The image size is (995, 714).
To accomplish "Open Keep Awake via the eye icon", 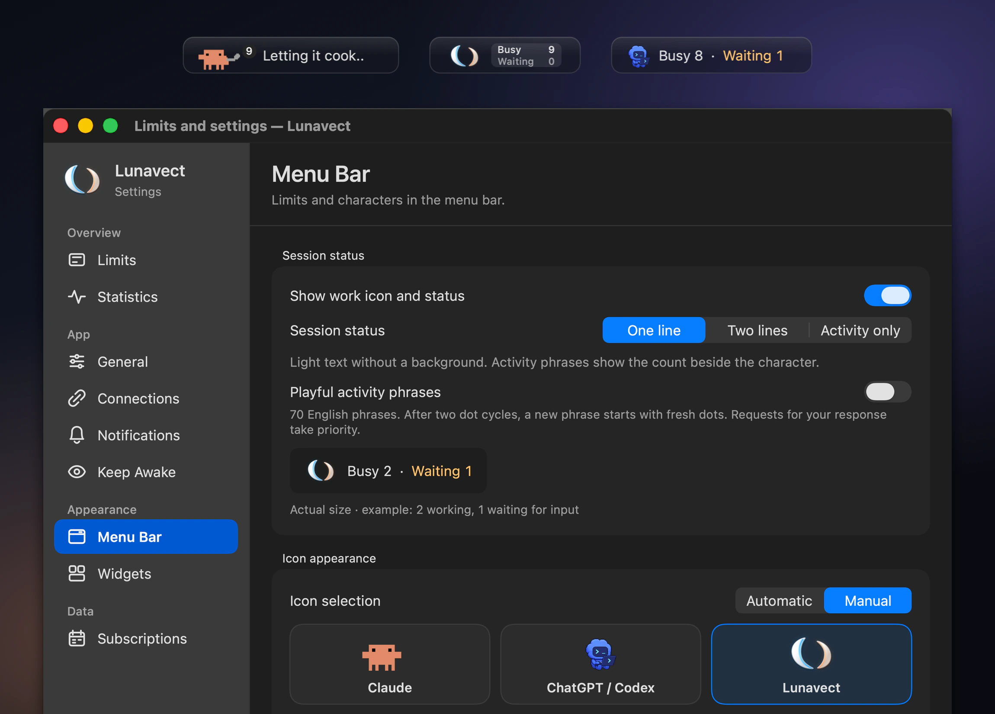I will tap(77, 472).
